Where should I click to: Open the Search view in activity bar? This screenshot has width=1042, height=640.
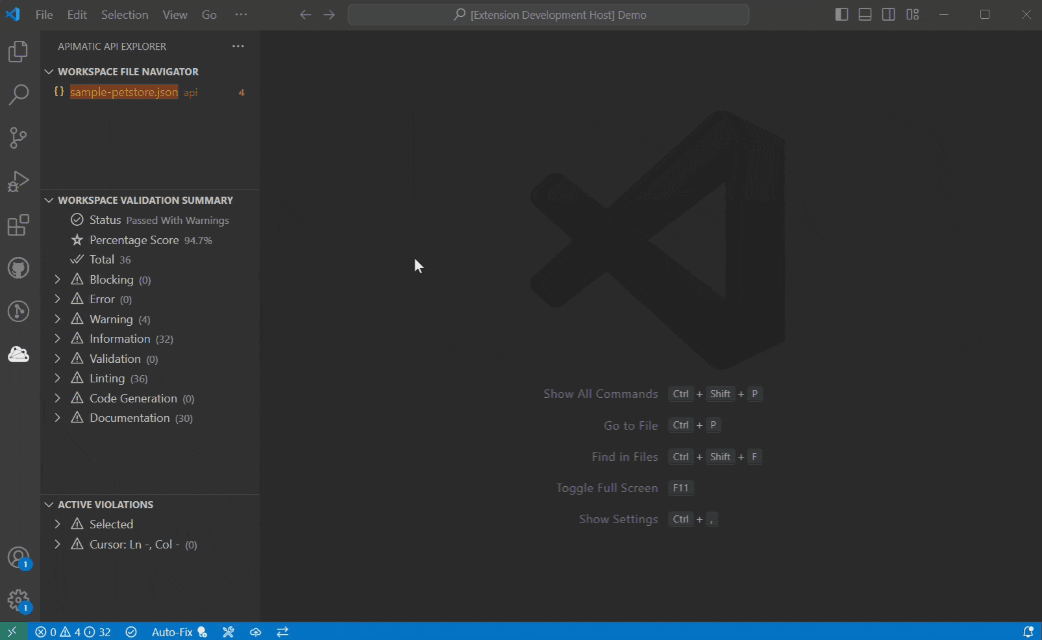coord(18,95)
